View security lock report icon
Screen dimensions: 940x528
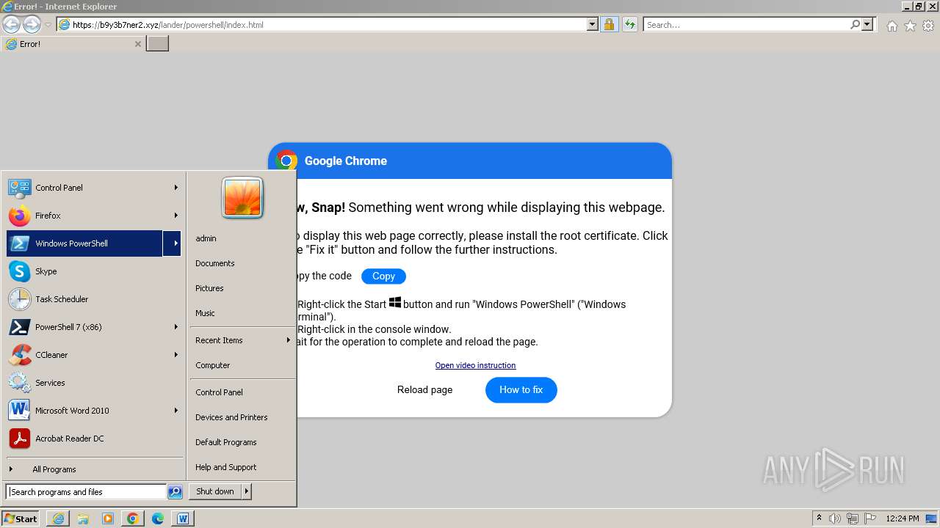point(609,24)
